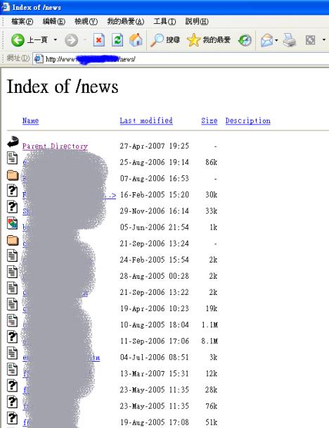Go to the Home page icon
This screenshot has height=428, width=329.
click(136, 40)
